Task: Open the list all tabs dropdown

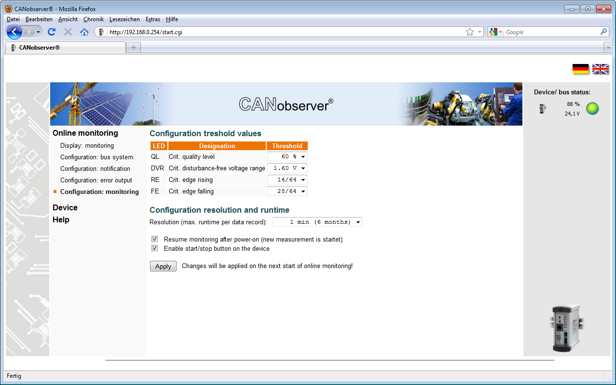Action: (608, 48)
